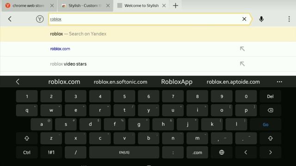Tap the m key

click(x=197, y=138)
